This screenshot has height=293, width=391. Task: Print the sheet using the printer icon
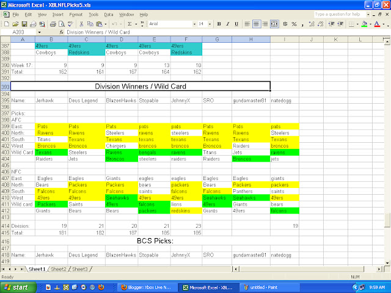pos(53,24)
